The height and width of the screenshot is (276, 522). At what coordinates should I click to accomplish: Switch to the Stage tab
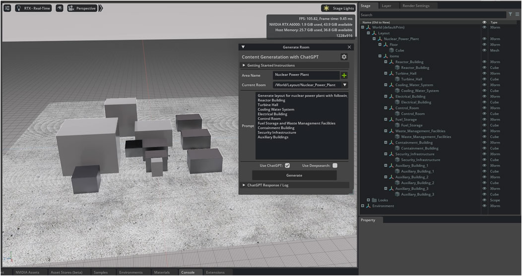coord(368,5)
